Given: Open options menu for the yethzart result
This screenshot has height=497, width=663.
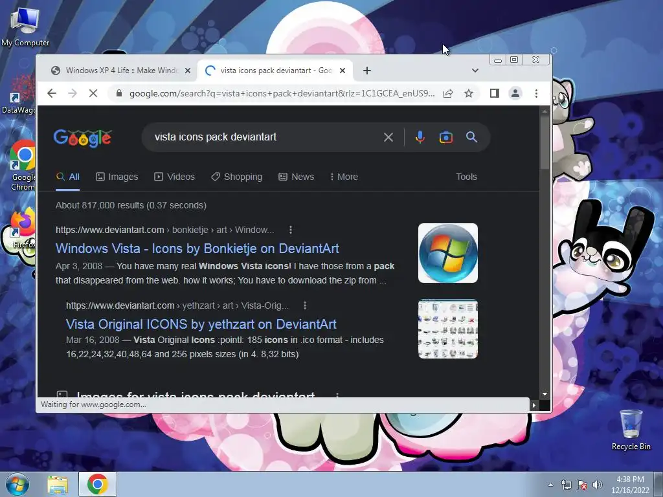Looking at the screenshot, I should pyautogui.click(x=305, y=305).
